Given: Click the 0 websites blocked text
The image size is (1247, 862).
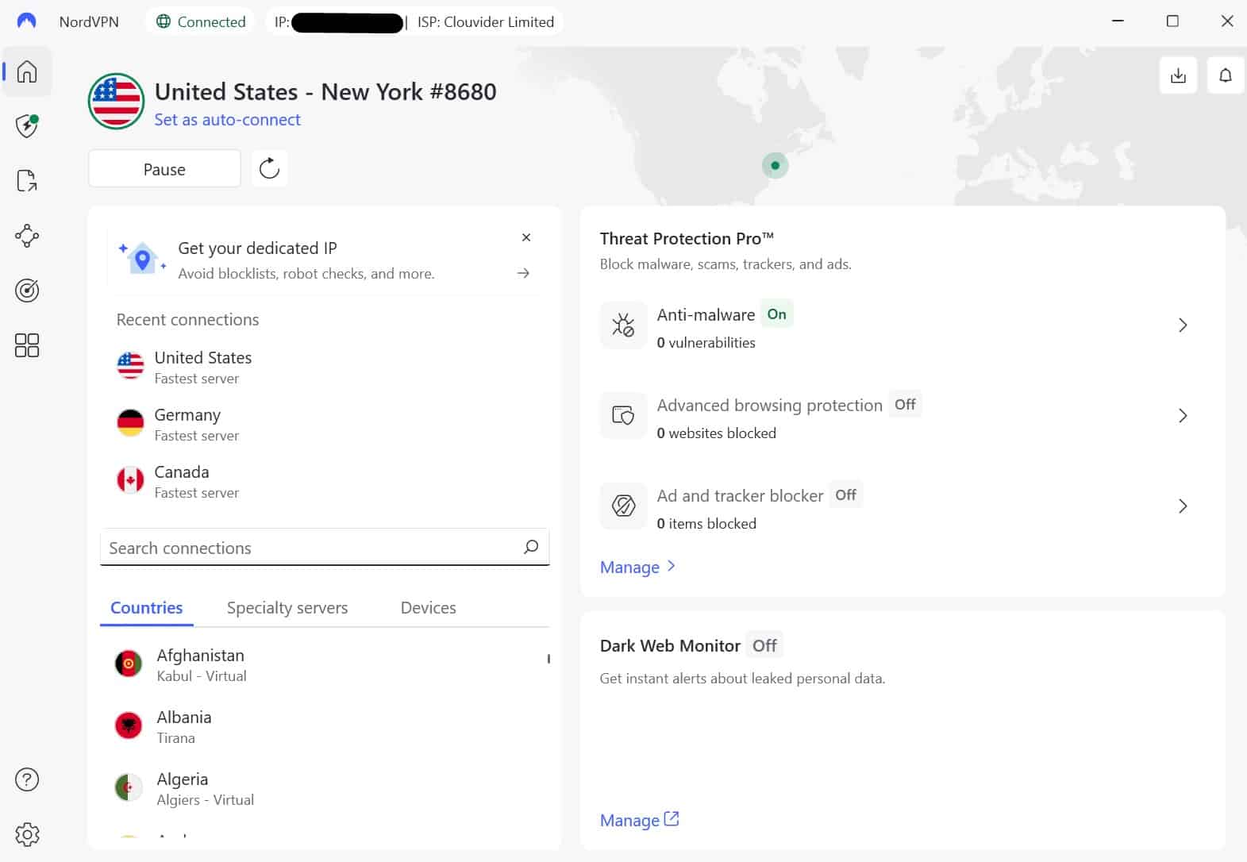Looking at the screenshot, I should [x=717, y=433].
